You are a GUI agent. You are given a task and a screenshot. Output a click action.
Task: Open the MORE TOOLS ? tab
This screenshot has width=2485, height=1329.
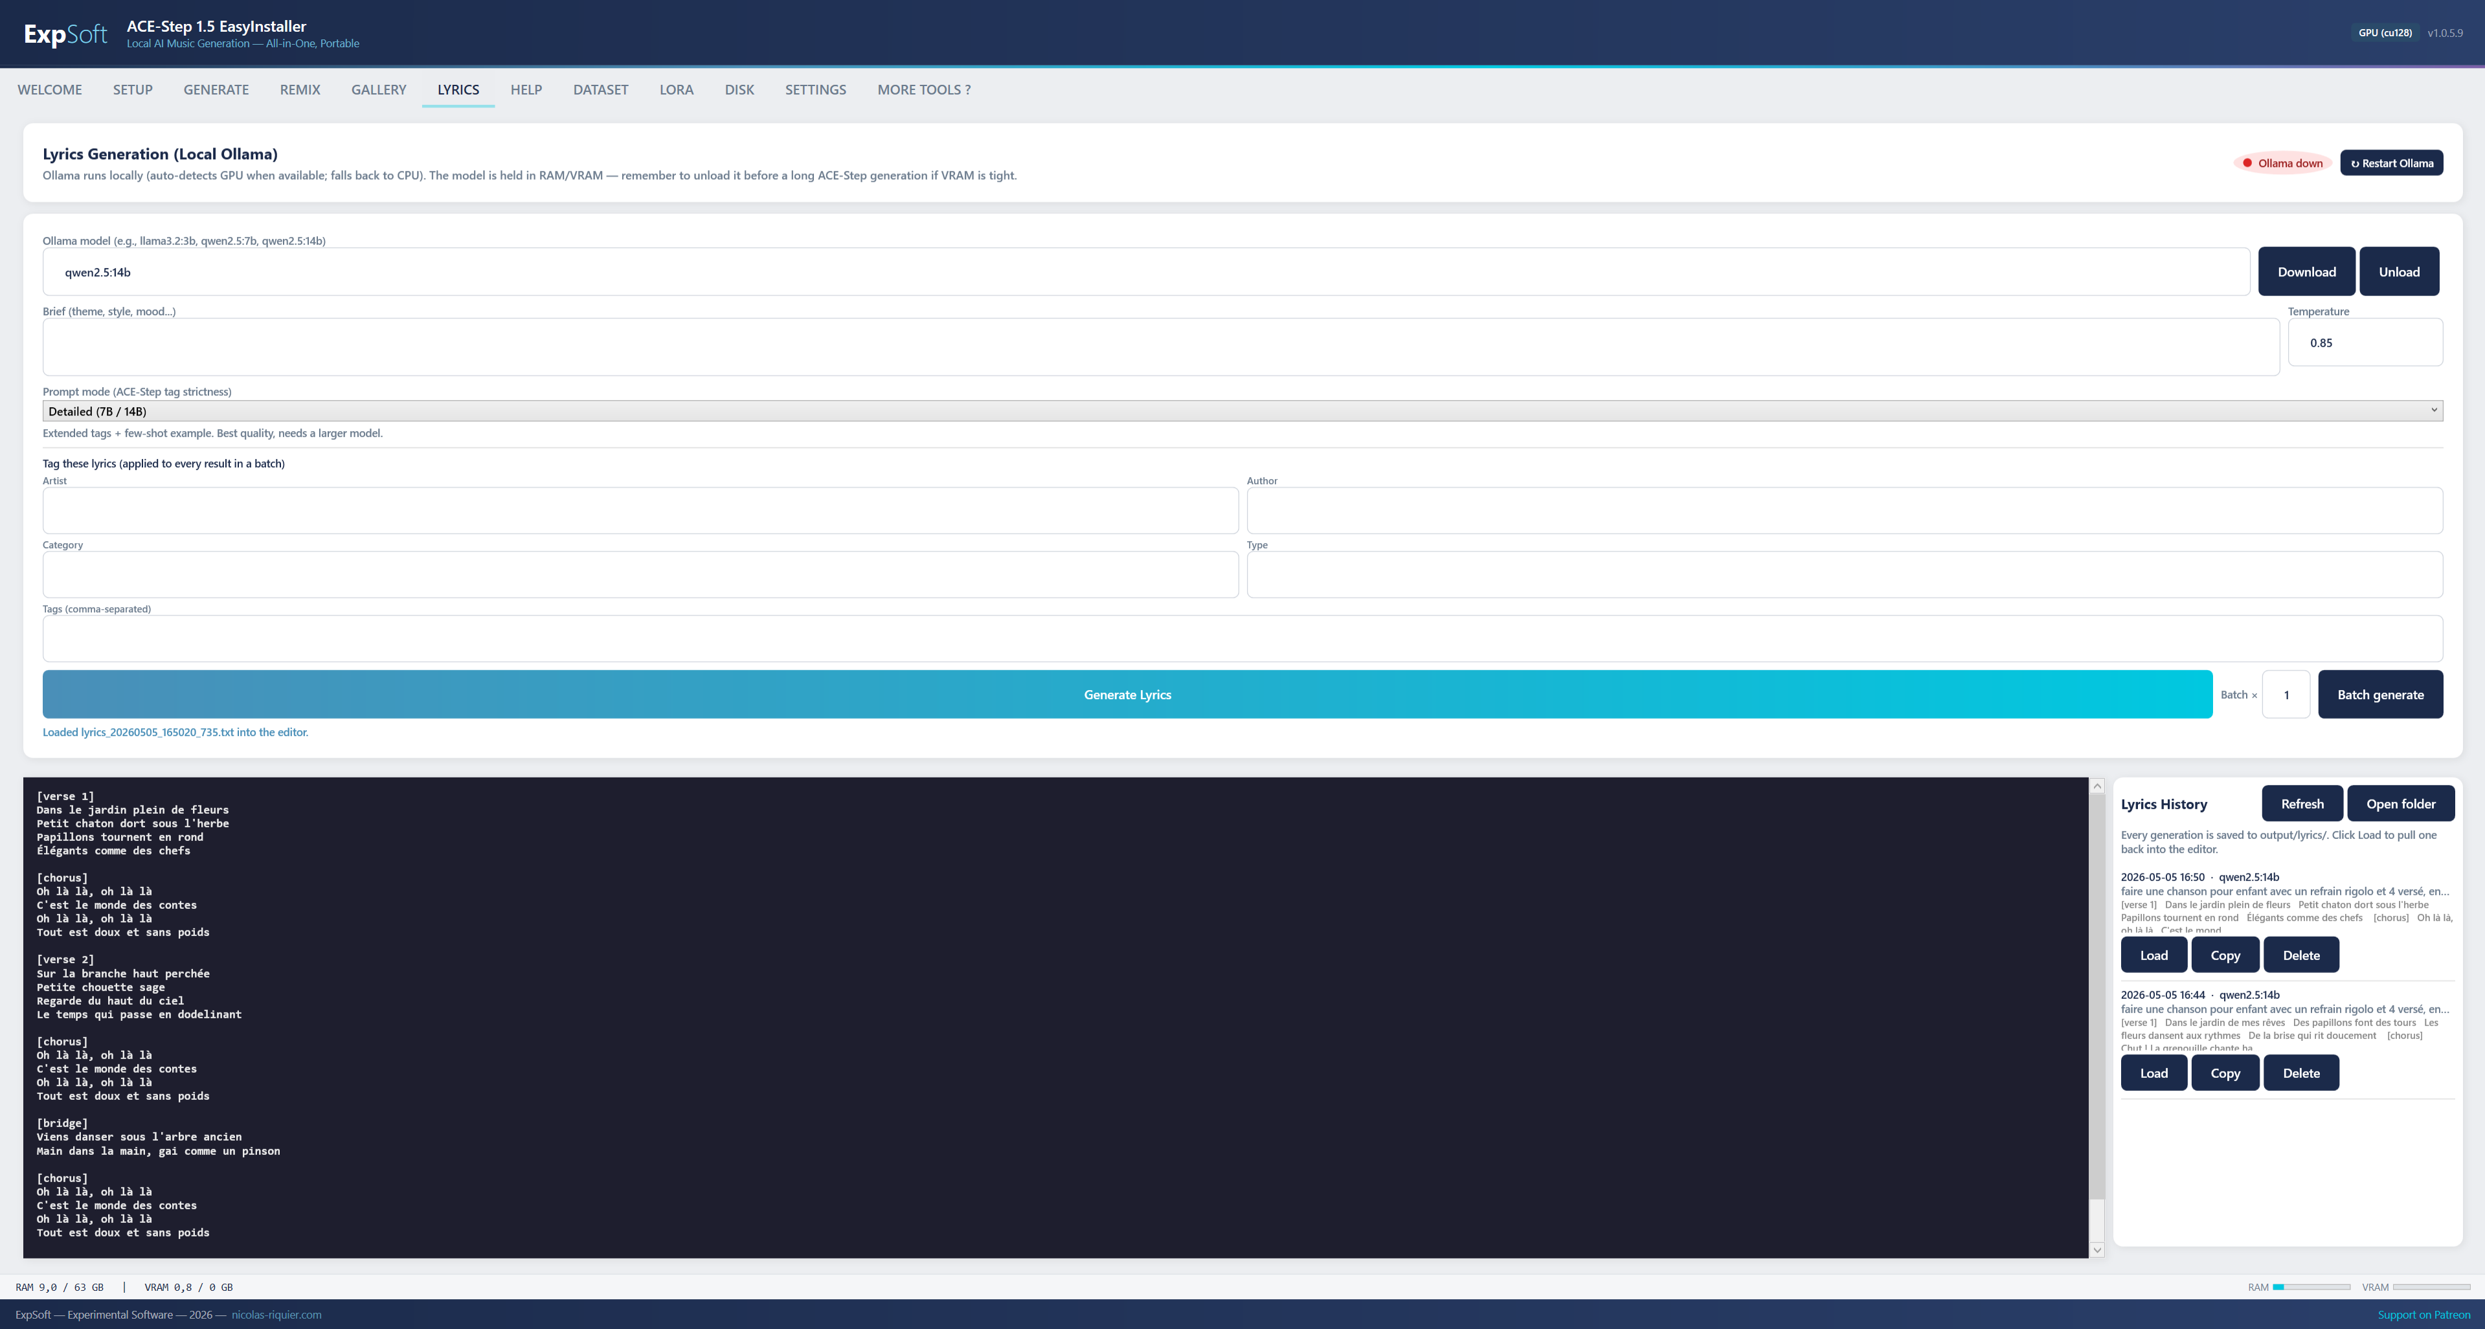click(923, 90)
